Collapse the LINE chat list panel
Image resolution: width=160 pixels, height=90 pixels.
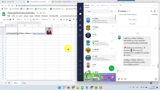click(115, 11)
